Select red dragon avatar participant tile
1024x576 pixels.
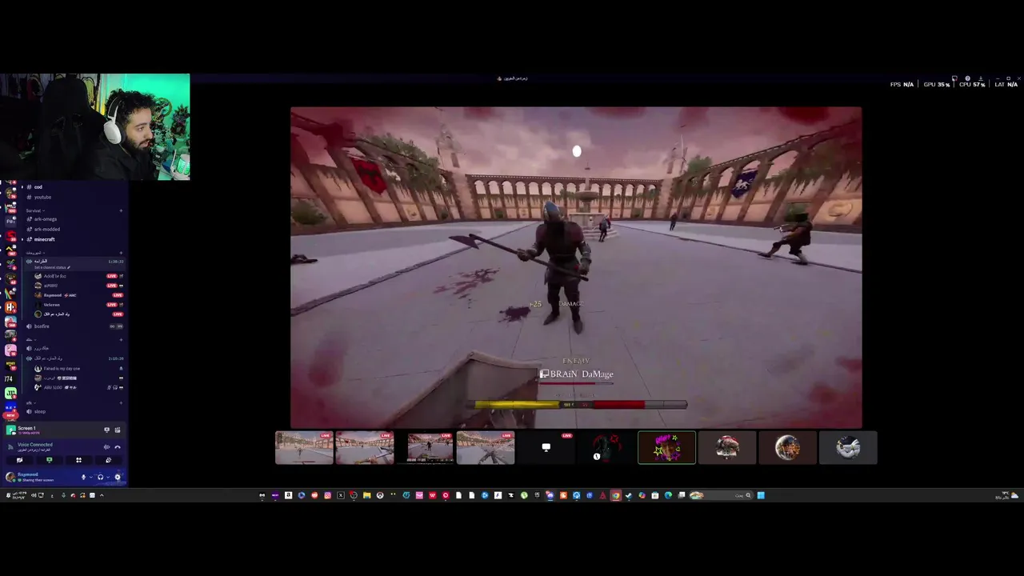(606, 448)
